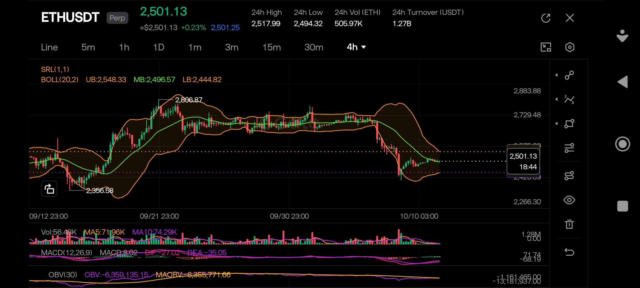Image resolution: width=640 pixels, height=288 pixels.
Task: Tap the Vol:56.43K volume label
Action: click(59, 232)
